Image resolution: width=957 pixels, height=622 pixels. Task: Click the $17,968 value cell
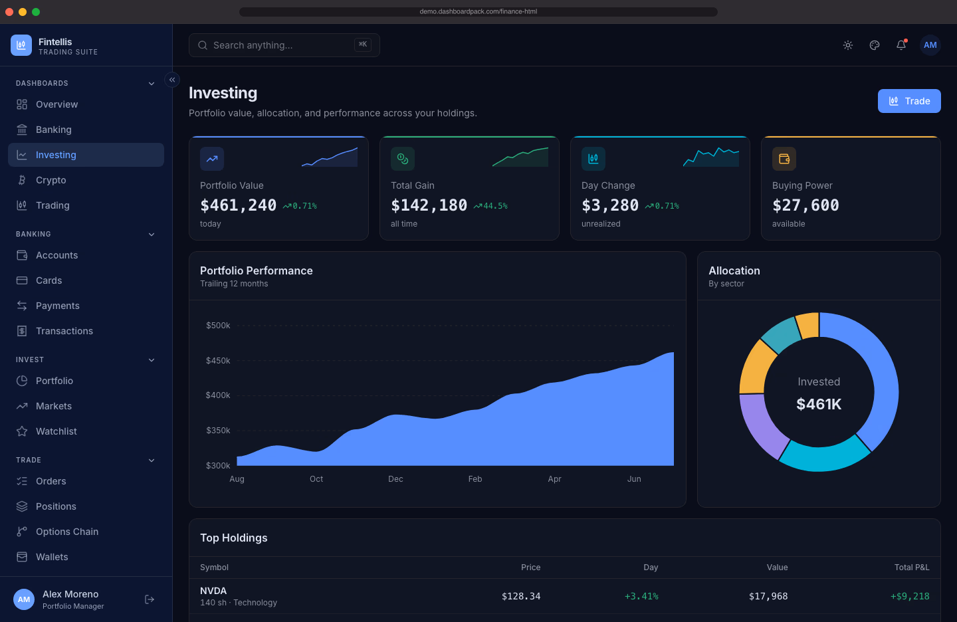(x=768, y=596)
